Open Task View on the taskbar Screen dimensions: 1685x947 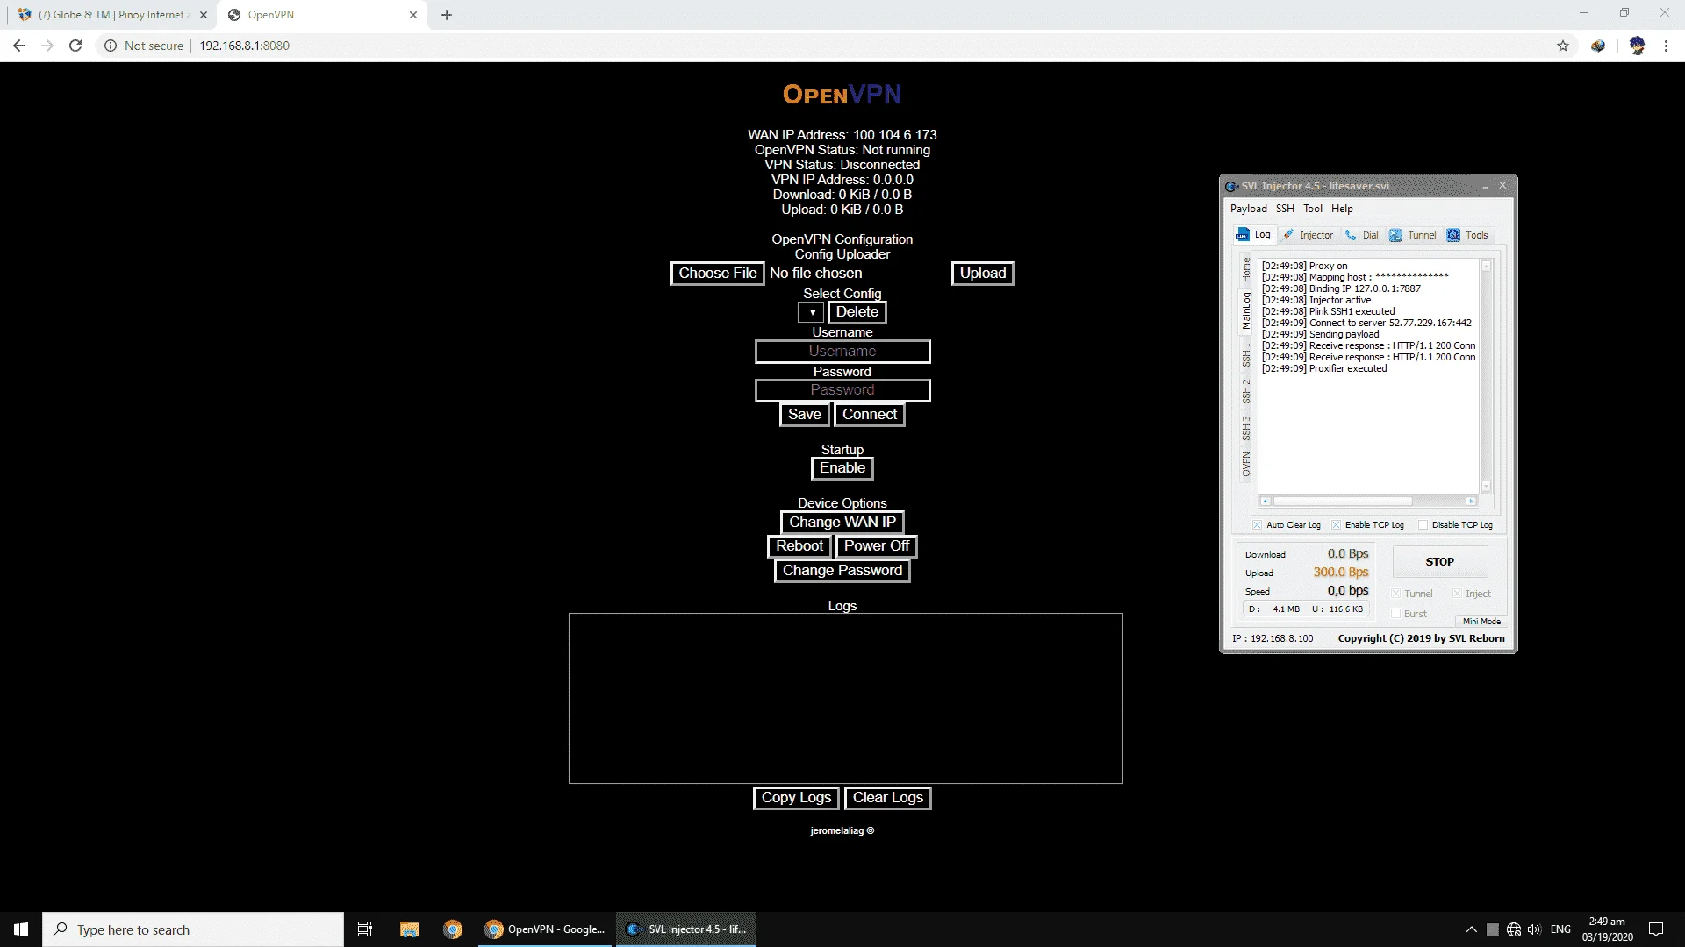[x=365, y=929]
